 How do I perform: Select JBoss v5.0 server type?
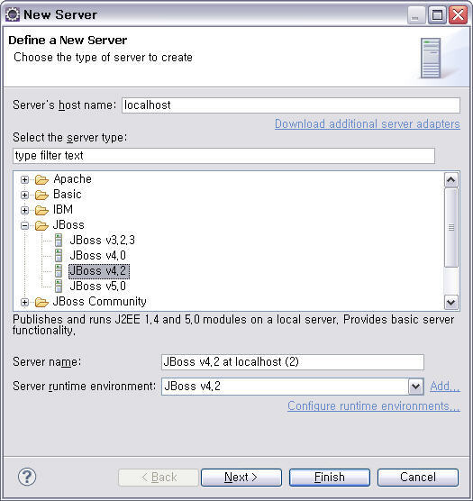pos(97,287)
